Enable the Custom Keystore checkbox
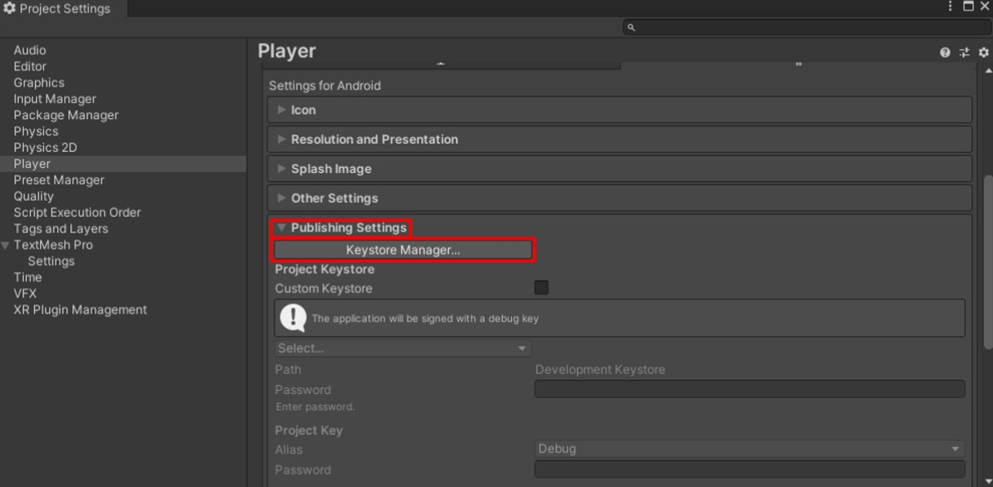Image resolution: width=993 pixels, height=487 pixels. [541, 288]
